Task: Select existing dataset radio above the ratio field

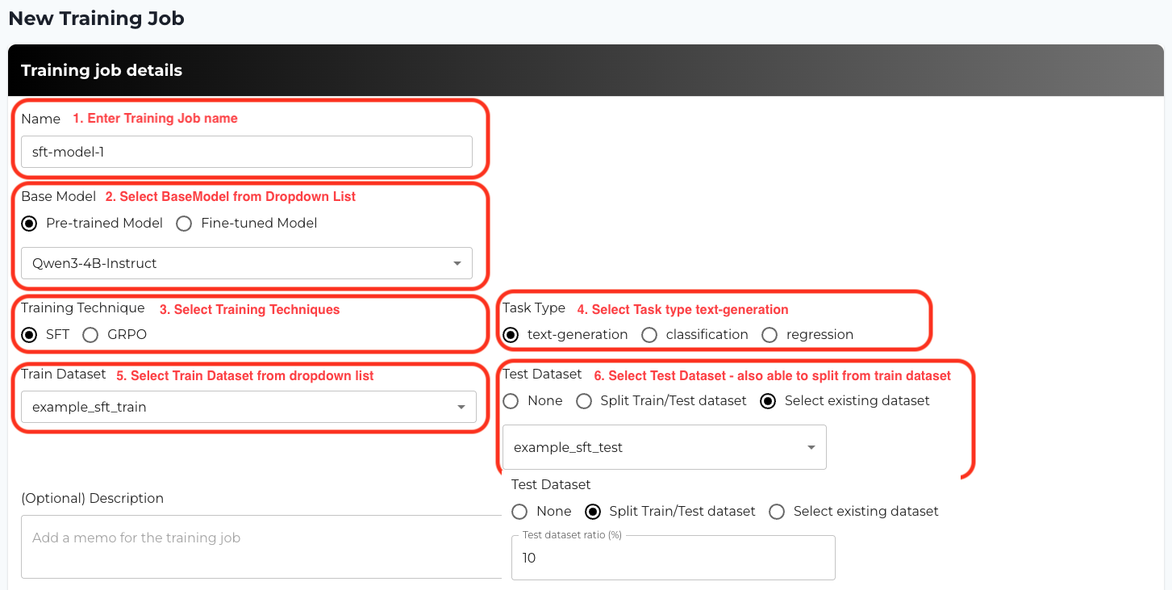Action: (x=777, y=512)
